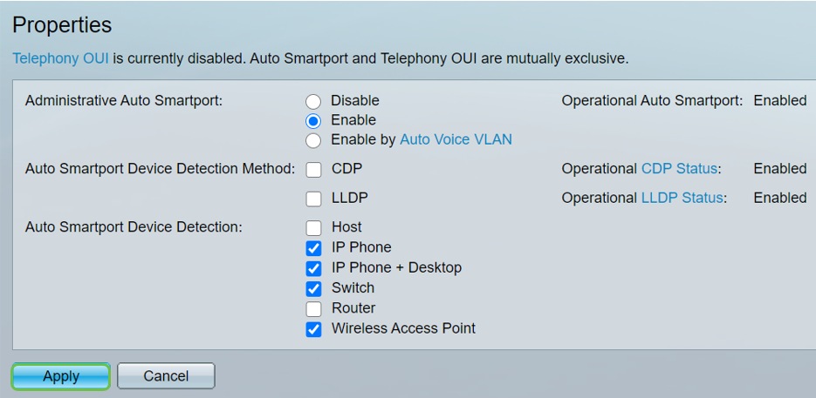This screenshot has height=398, width=816.
Task: Disable the Wireless Access Point checkbox
Action: pos(313,329)
